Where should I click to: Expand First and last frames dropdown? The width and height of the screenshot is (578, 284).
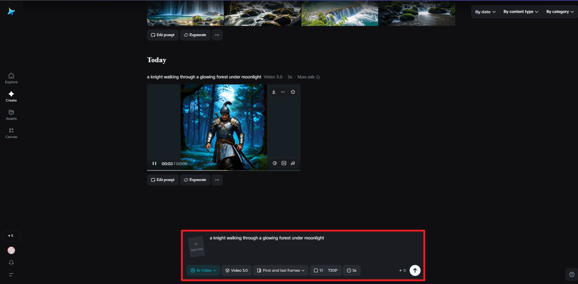click(281, 270)
